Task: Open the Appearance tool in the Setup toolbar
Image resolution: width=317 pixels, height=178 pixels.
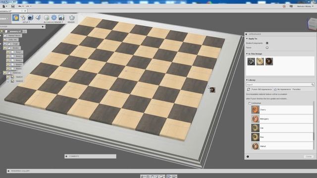Action: point(15,18)
